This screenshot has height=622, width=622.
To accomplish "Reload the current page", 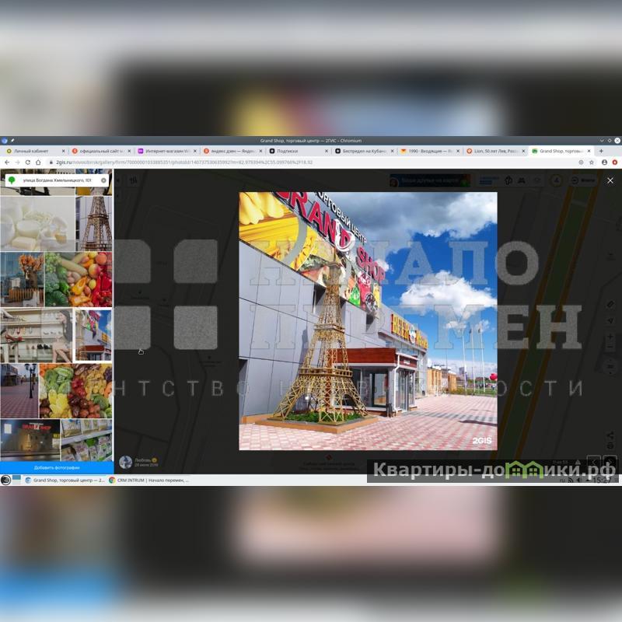I will pyautogui.click(x=27, y=162).
